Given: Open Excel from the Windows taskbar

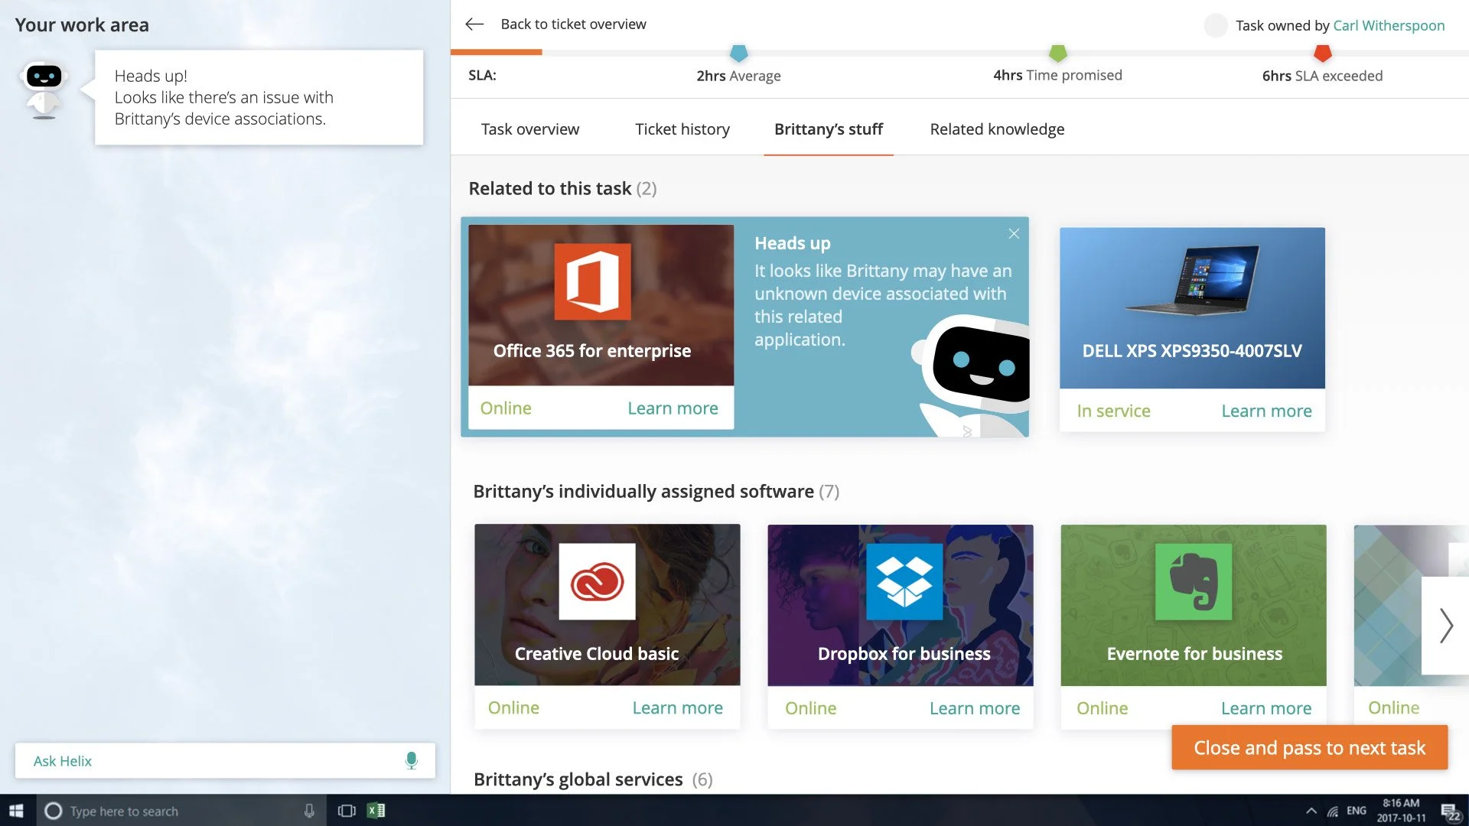Looking at the screenshot, I should (x=376, y=811).
